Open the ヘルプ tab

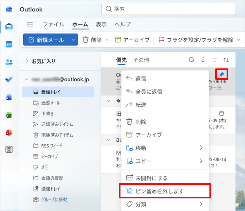(122, 24)
